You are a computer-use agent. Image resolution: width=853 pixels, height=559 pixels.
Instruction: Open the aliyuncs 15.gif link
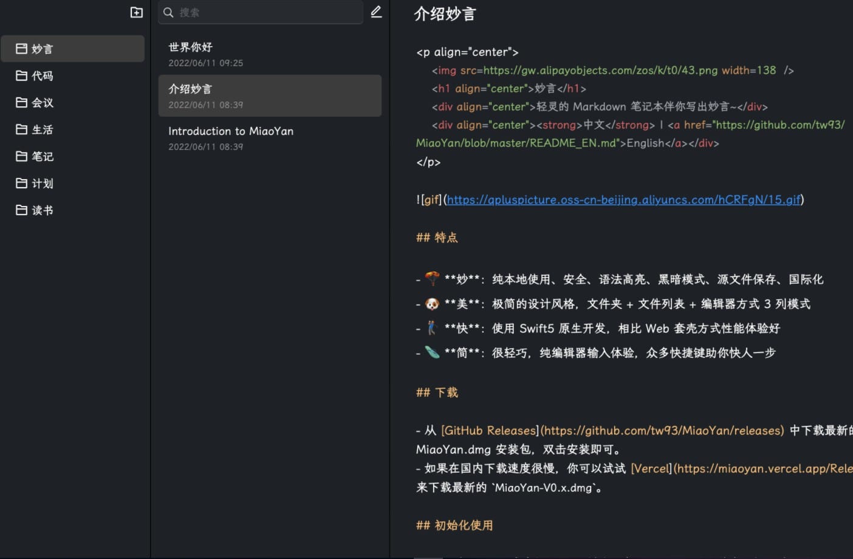click(x=624, y=200)
